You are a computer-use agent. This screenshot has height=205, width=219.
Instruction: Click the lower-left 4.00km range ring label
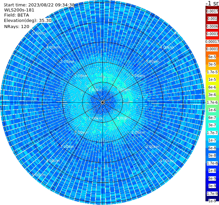click(x=53, y=161)
